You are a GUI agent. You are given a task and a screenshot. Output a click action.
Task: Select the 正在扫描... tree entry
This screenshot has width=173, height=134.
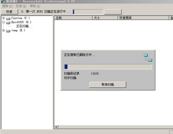pyautogui.click(x=24, y=26)
